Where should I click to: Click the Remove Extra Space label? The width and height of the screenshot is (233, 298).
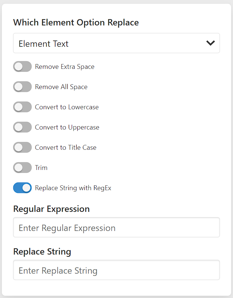[65, 67]
